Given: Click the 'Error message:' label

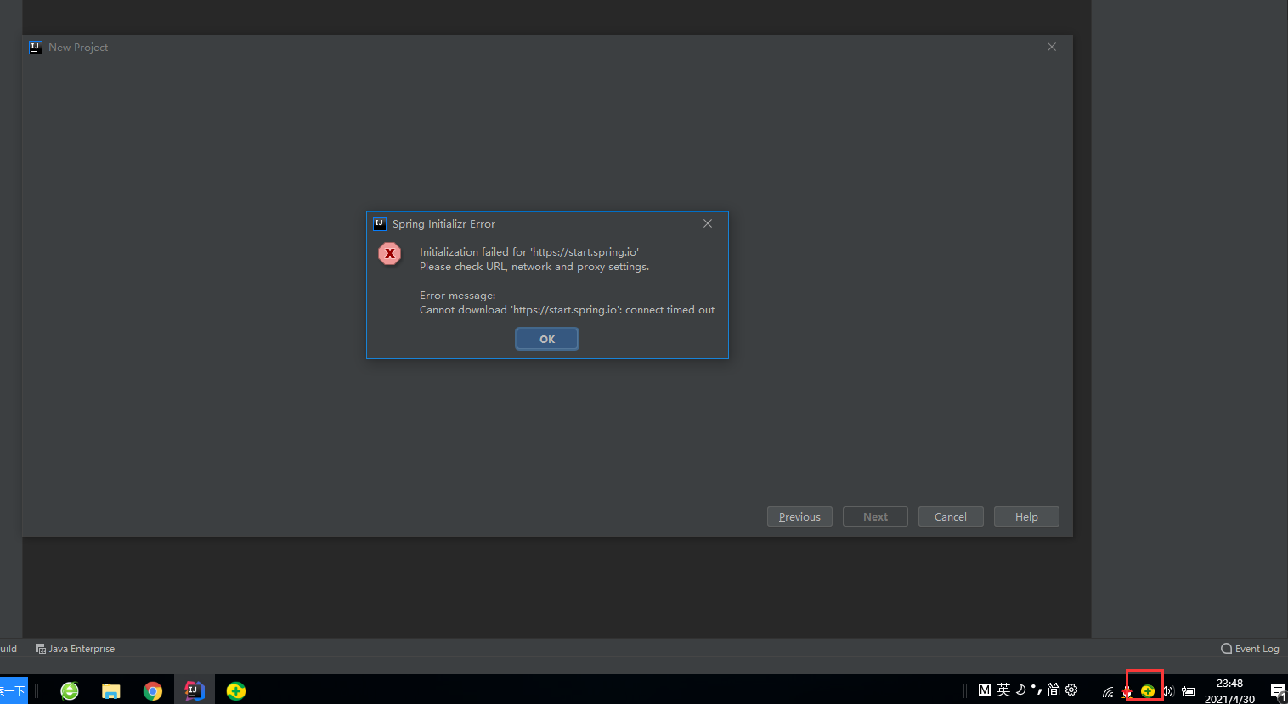Looking at the screenshot, I should [x=457, y=296].
